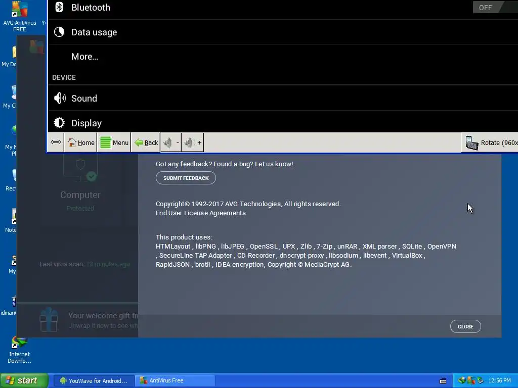Open Bluetooth settings in YouWave Android

[x=283, y=9]
